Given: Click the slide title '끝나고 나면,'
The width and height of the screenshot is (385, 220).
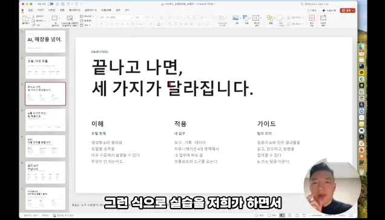Looking at the screenshot, I should coord(137,67).
